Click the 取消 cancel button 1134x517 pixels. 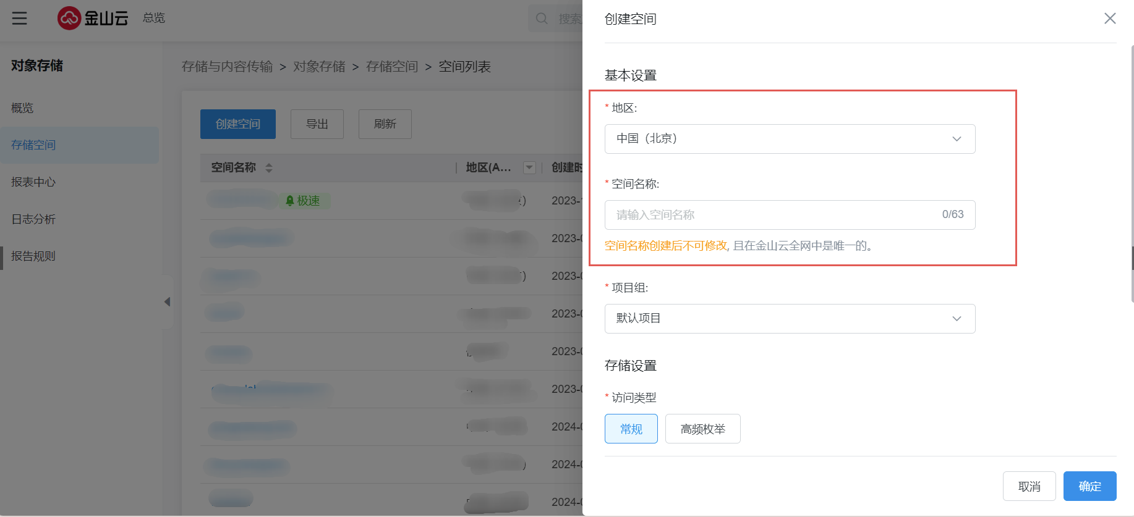[1030, 486]
